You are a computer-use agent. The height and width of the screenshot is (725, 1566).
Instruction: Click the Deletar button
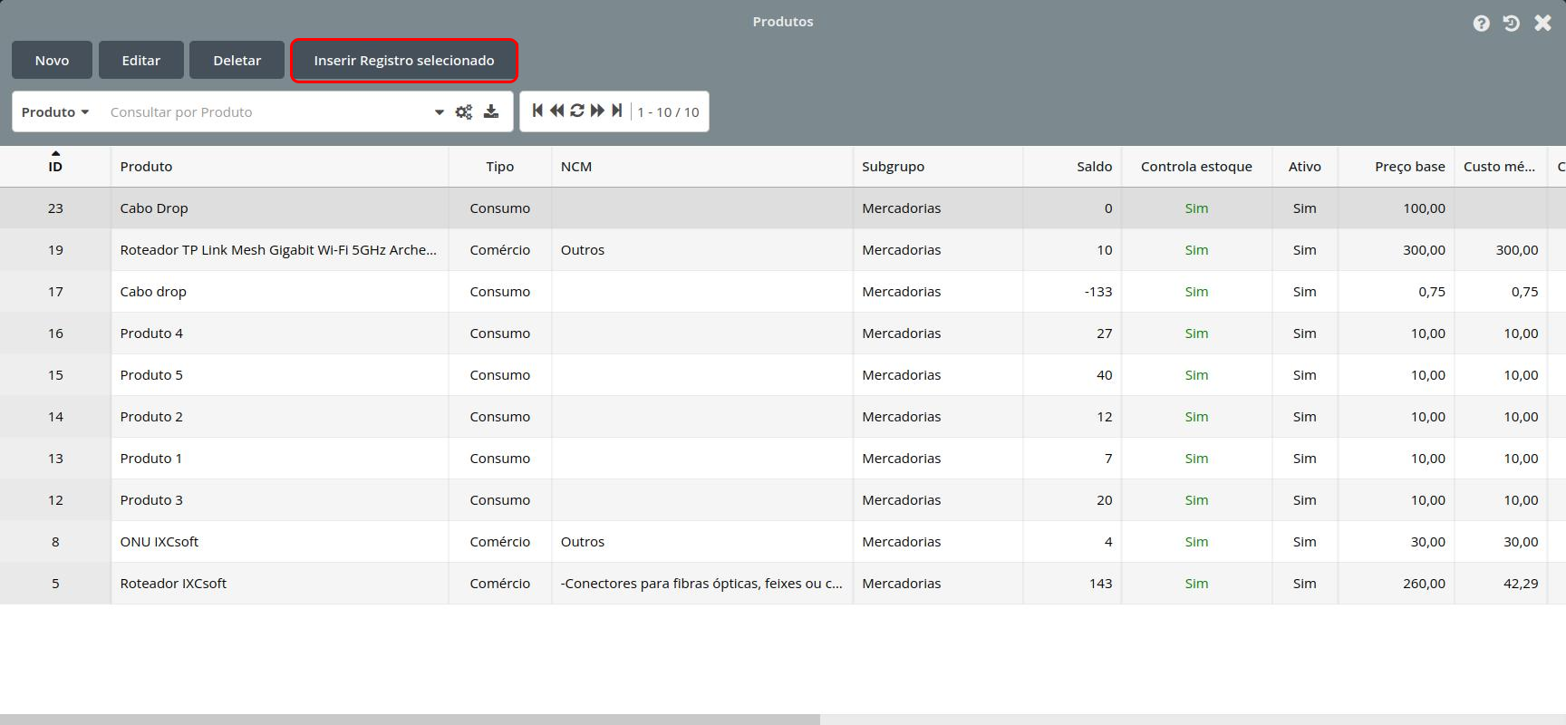click(x=237, y=60)
